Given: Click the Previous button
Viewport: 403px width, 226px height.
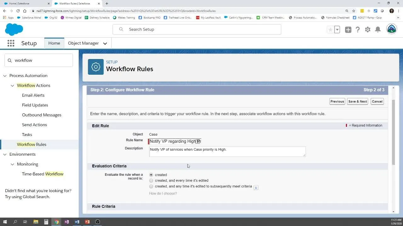Looking at the screenshot, I should click(337, 101).
